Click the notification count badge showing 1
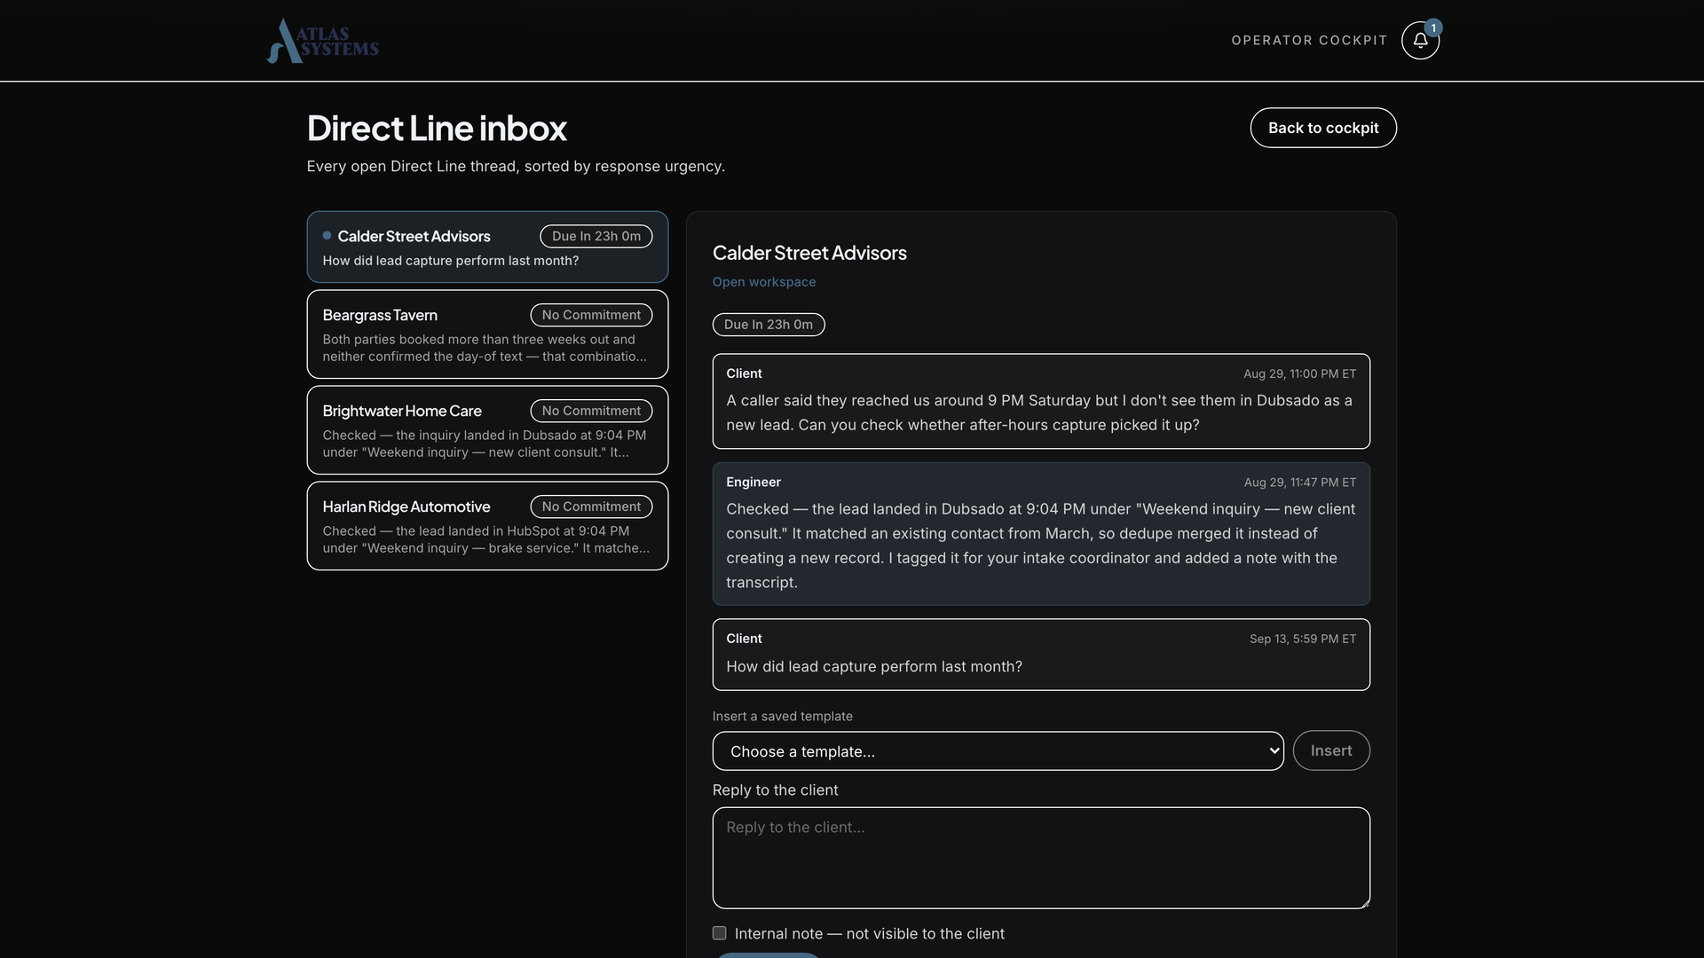Image resolution: width=1704 pixels, height=958 pixels. (1433, 28)
